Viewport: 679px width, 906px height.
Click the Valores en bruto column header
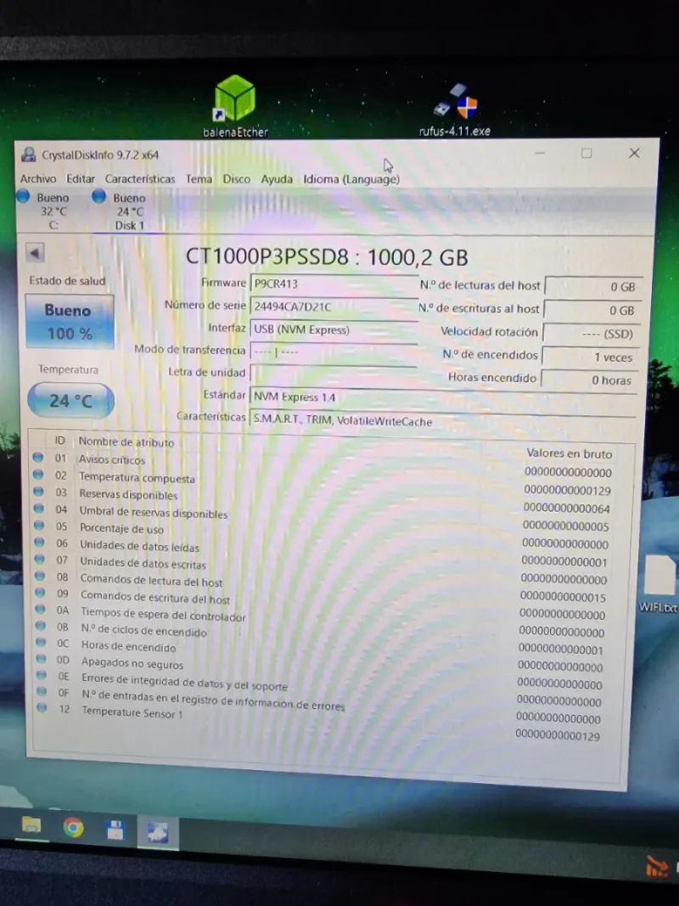[569, 453]
